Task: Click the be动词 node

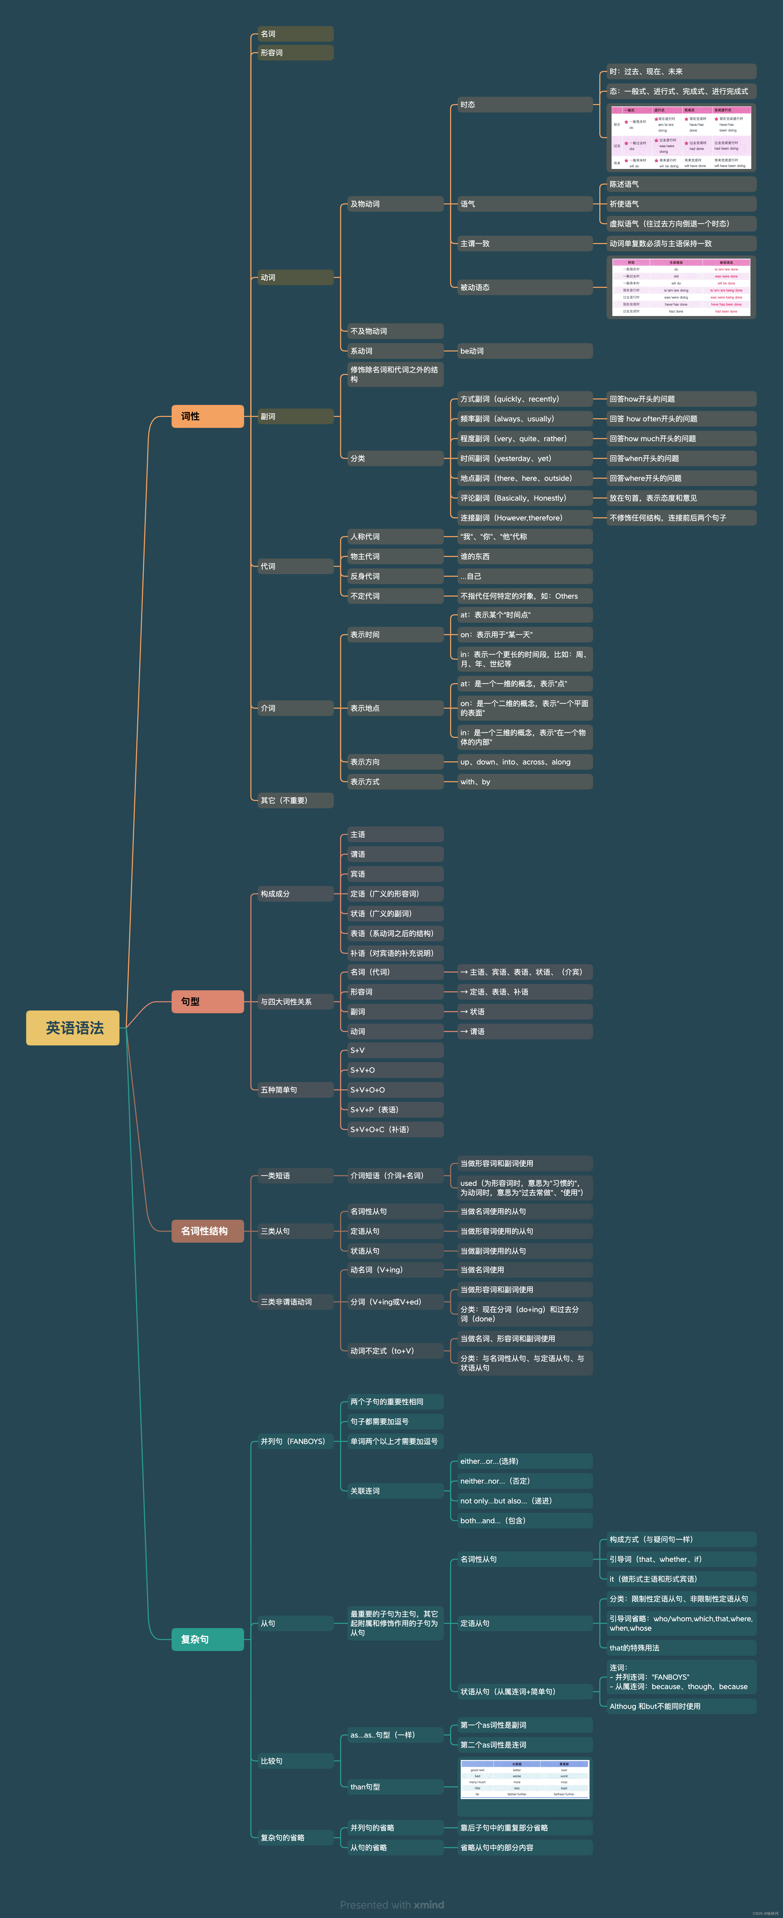Action: pos(525,351)
